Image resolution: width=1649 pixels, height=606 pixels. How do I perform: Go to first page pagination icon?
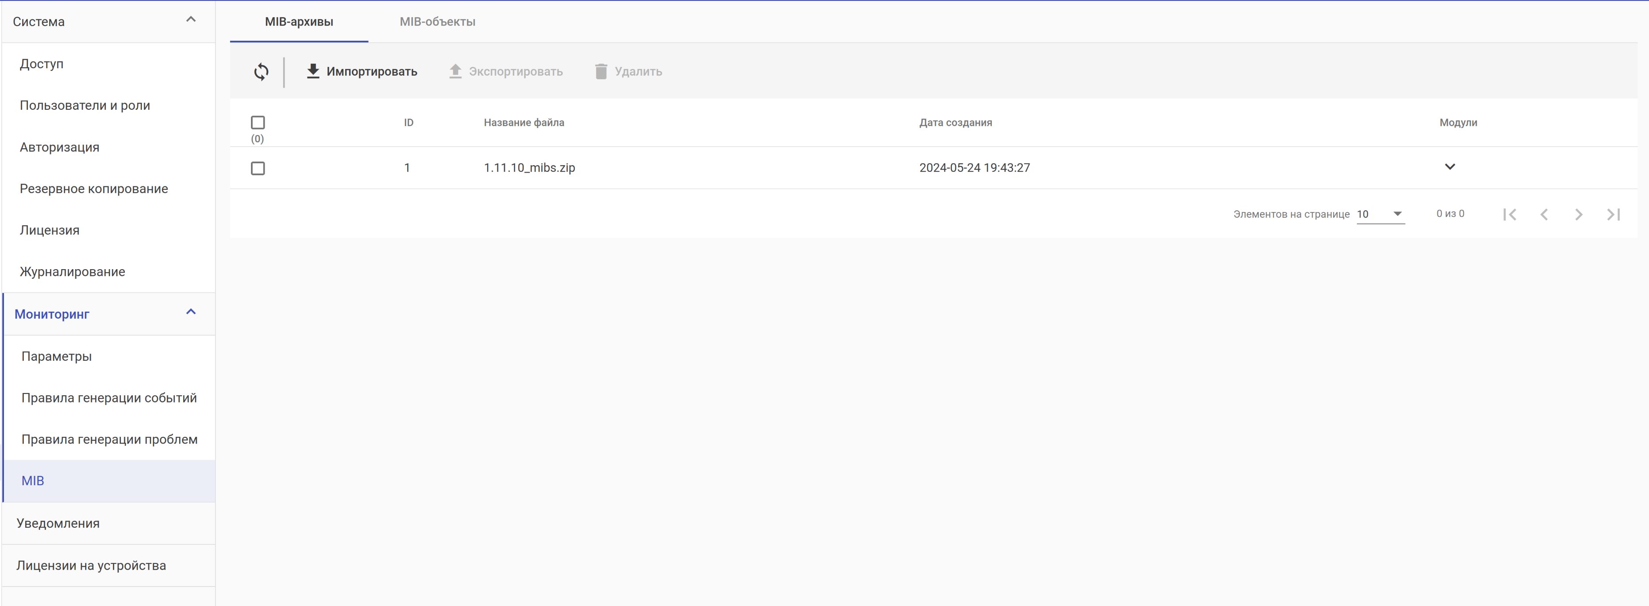pos(1510,215)
